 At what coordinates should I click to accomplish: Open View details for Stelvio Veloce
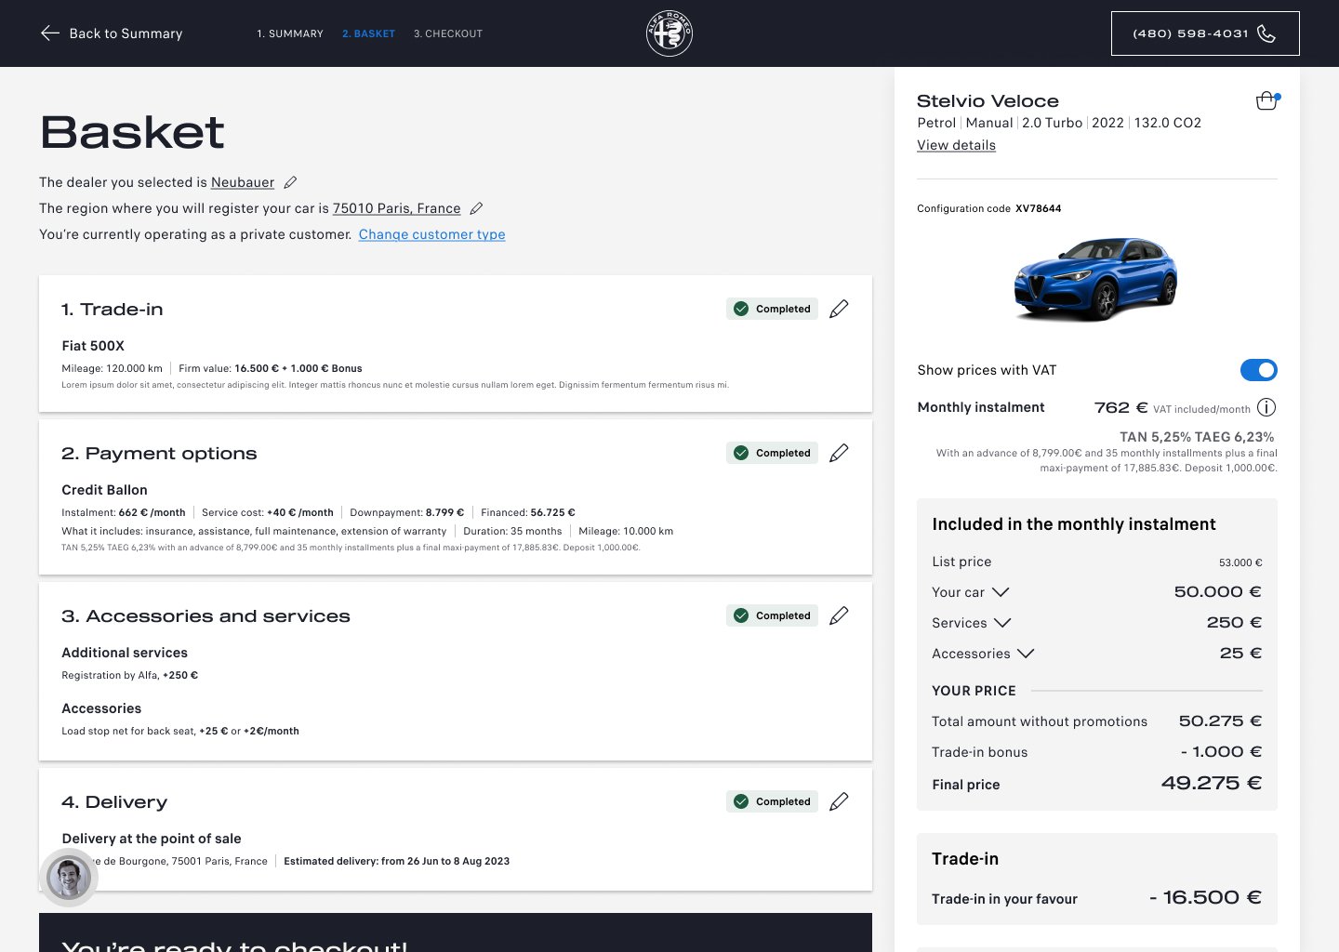[956, 145]
